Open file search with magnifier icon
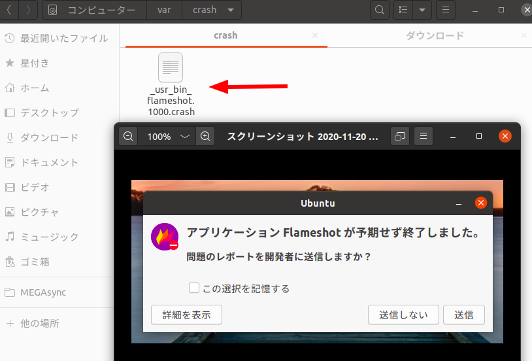The width and height of the screenshot is (532, 361). pyautogui.click(x=379, y=10)
